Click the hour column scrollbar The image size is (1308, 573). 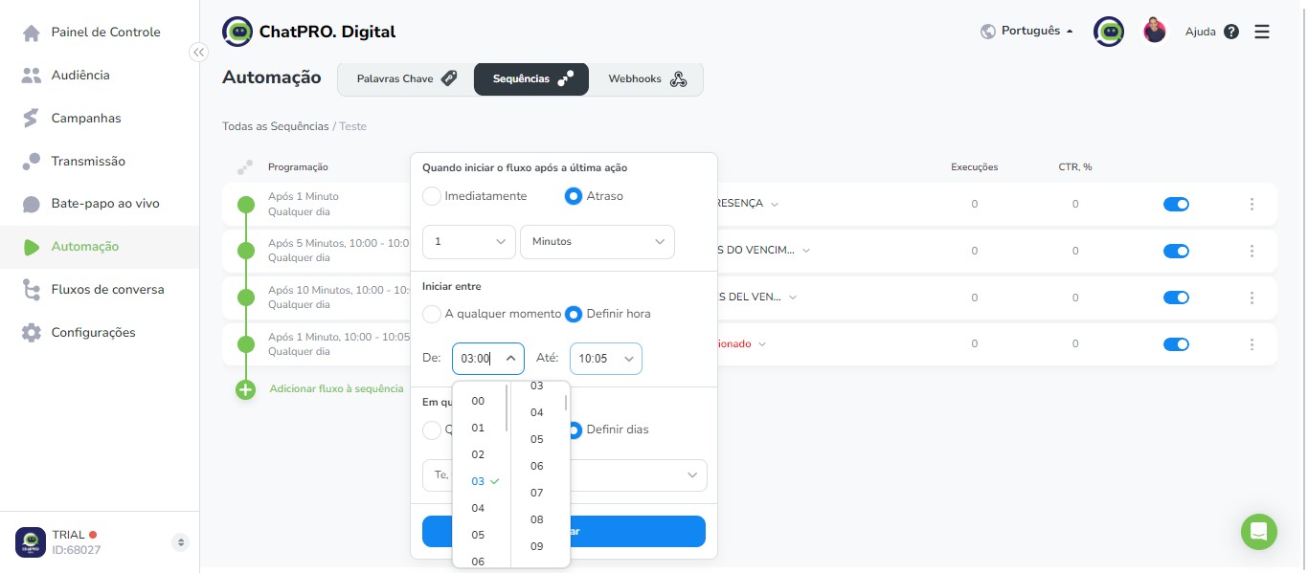tap(507, 408)
